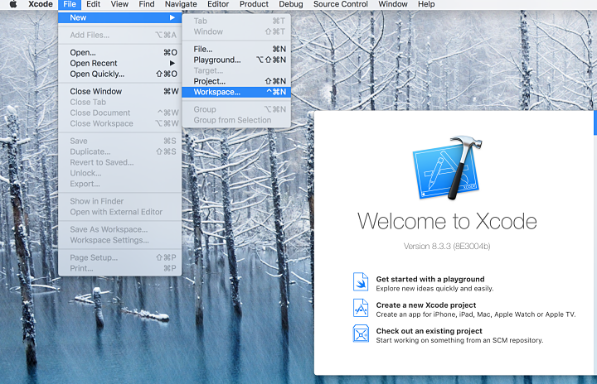Click the disabled Close Tab item
Viewport: 597px width, 384px height.
(x=120, y=102)
